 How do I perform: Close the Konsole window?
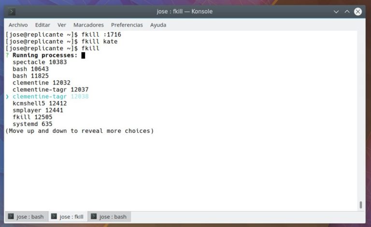[x=358, y=12]
